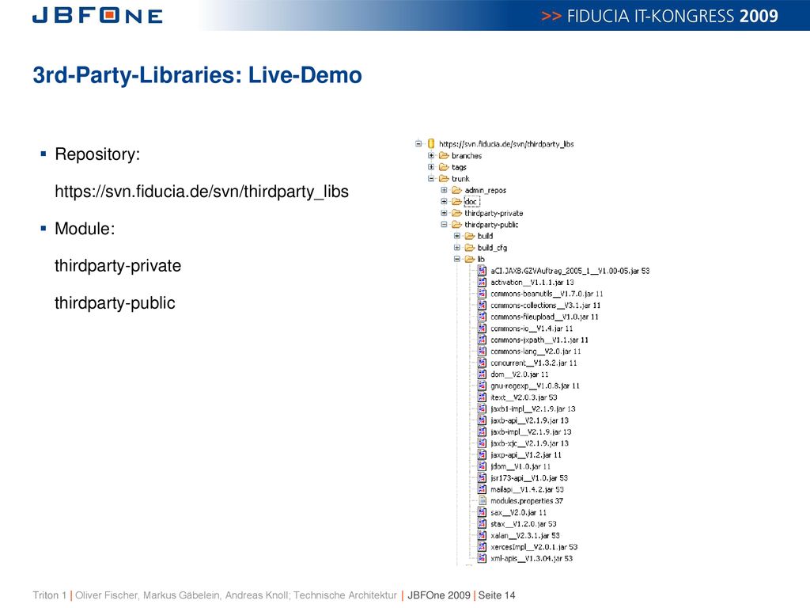The width and height of the screenshot is (810, 608).
Task: Click the build folder icon
Action: (470, 236)
